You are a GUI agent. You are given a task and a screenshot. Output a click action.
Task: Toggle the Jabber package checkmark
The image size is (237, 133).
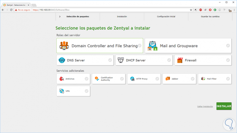pyautogui.click(x=192, y=79)
